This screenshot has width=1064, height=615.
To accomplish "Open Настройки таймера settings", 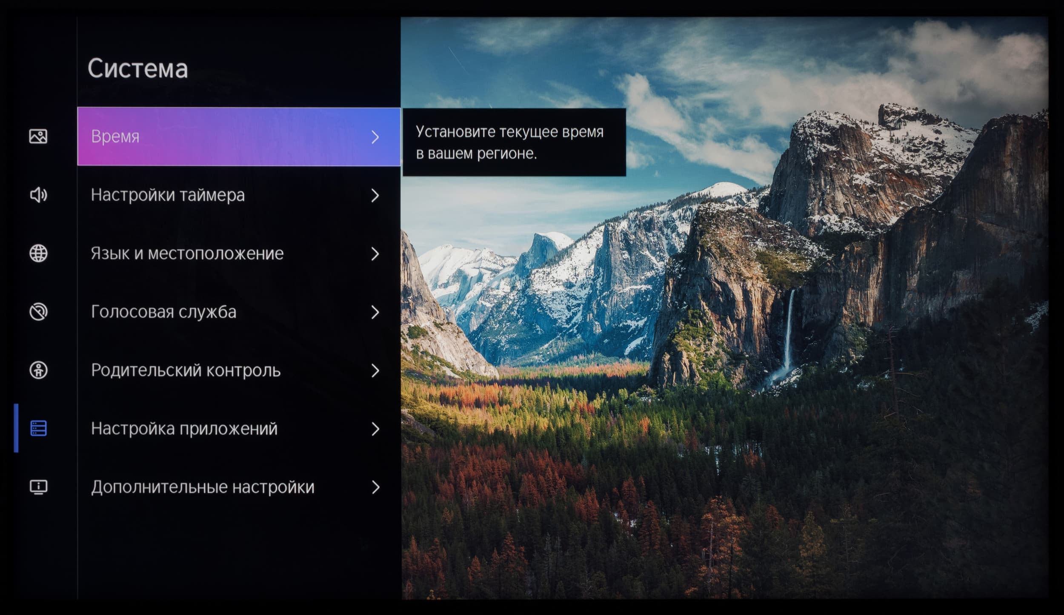I will [168, 195].
